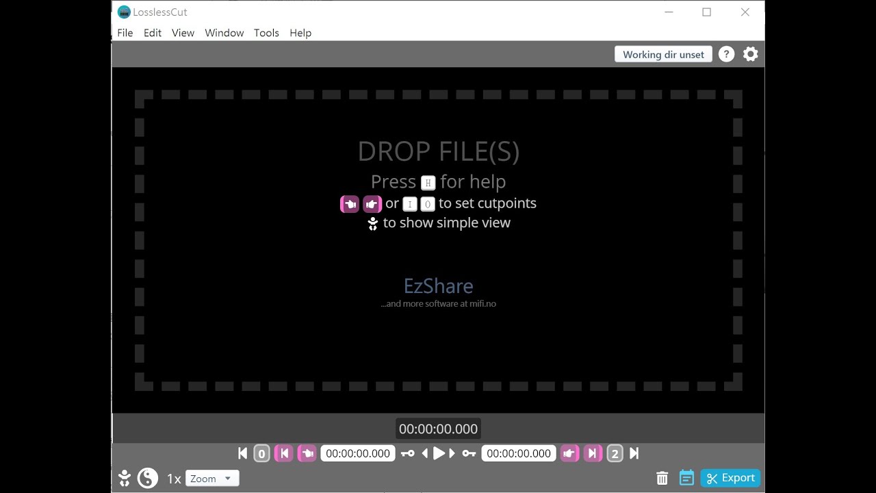Click the pink set-start hand in drop hint
The width and height of the screenshot is (876, 493).
click(350, 204)
